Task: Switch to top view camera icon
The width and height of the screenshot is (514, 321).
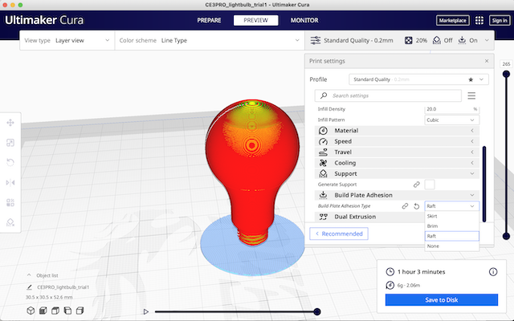Action: [55, 311]
